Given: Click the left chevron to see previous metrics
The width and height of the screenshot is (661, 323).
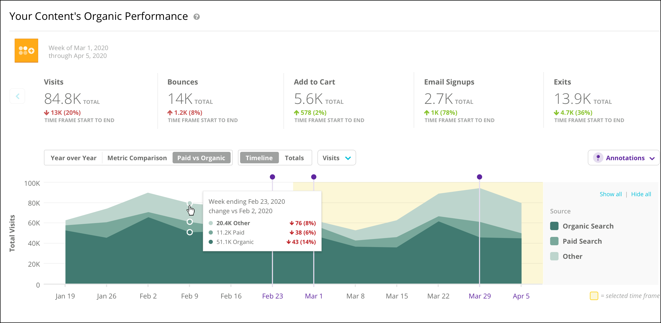Looking at the screenshot, I should point(18,96).
